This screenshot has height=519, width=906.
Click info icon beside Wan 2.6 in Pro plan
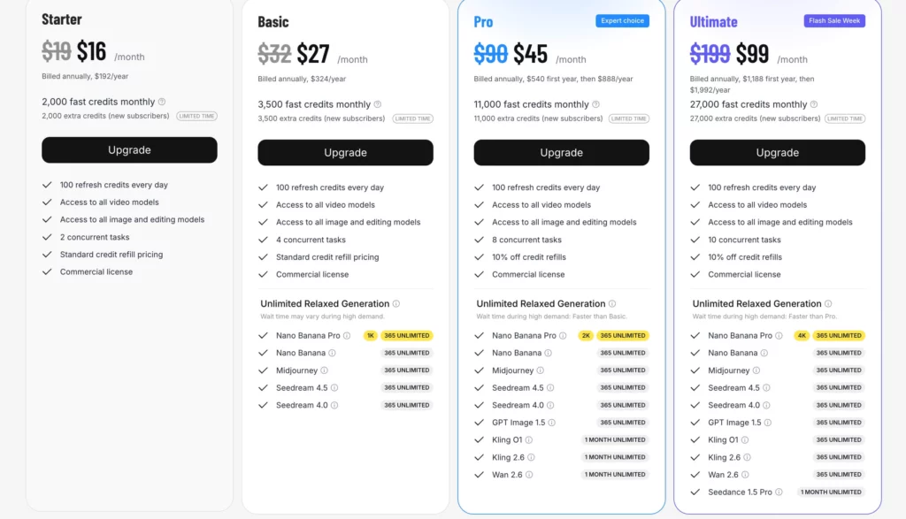[x=530, y=475]
